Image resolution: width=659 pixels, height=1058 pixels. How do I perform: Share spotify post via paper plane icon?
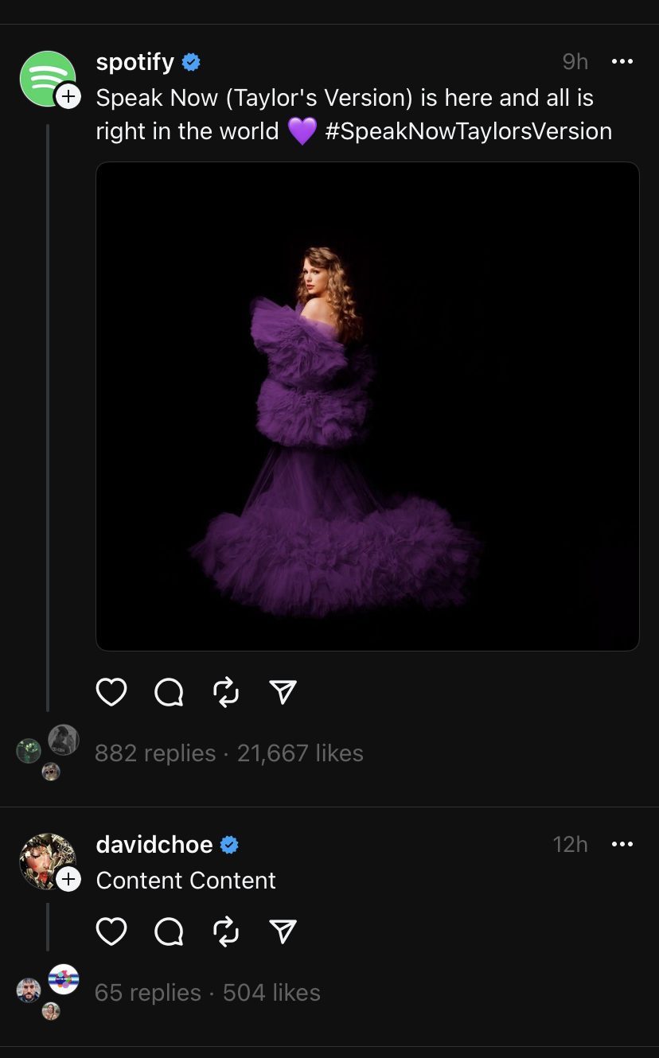coord(283,692)
